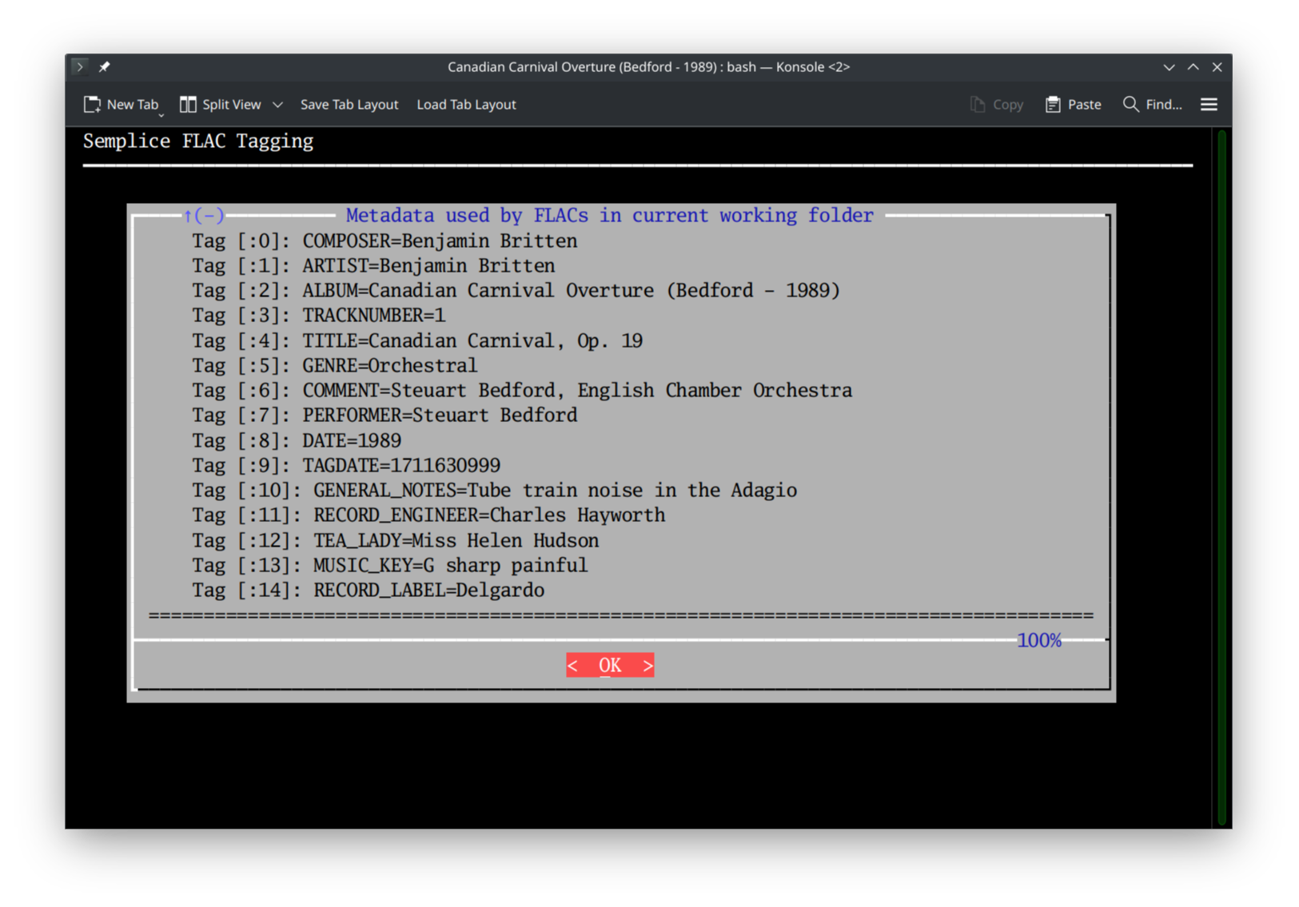Click Save Tab Layout
Viewport: 1299px width, 907px height.
tap(349, 104)
